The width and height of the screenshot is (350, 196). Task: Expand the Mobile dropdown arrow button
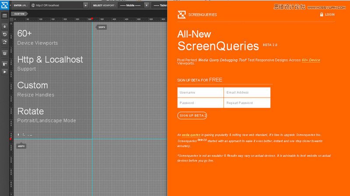(x=146, y=5)
